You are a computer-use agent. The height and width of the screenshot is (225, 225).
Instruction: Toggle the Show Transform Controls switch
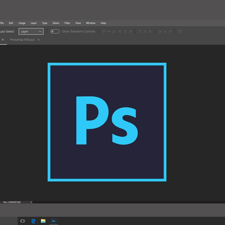click(x=55, y=31)
